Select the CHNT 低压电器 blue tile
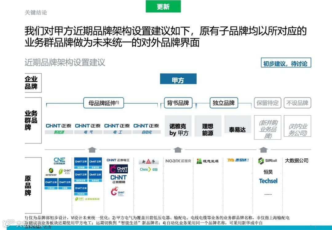 [81, 163]
